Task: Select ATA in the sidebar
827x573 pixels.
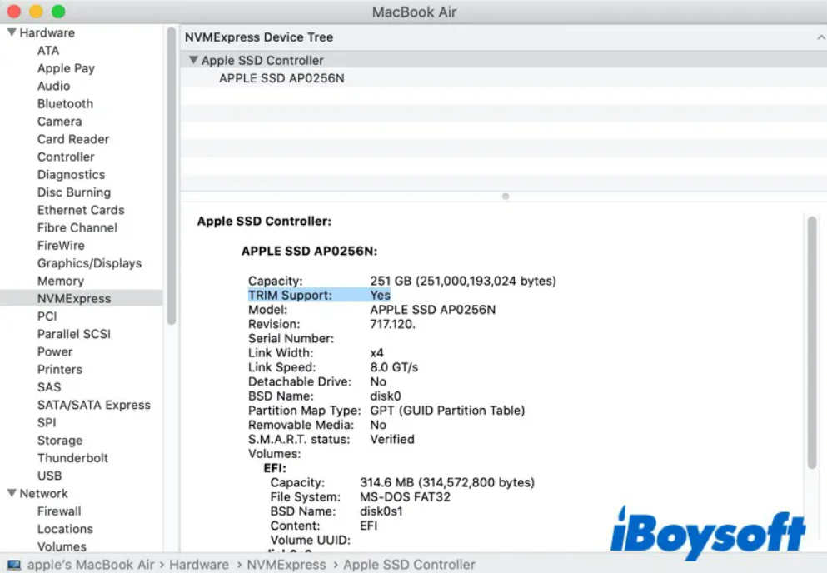Action: pyautogui.click(x=48, y=51)
